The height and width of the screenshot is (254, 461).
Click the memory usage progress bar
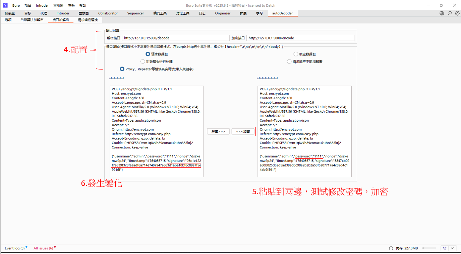coord(429,248)
